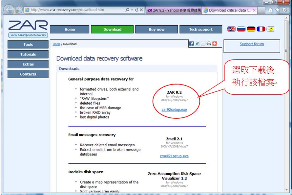This screenshot has height=195, width=292.
Task: Open the Home navigation menu
Action: [70, 29]
